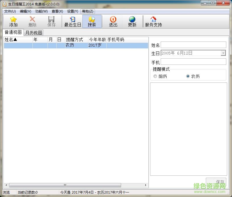Open the 设置 (Settings) menu

pos(72,11)
